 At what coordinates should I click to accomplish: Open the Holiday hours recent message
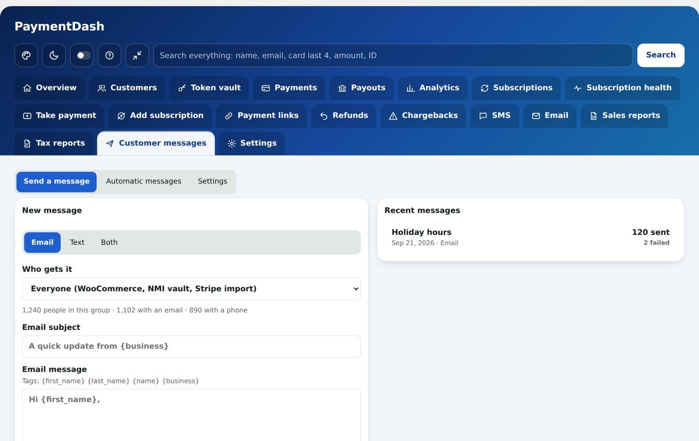[x=530, y=237]
